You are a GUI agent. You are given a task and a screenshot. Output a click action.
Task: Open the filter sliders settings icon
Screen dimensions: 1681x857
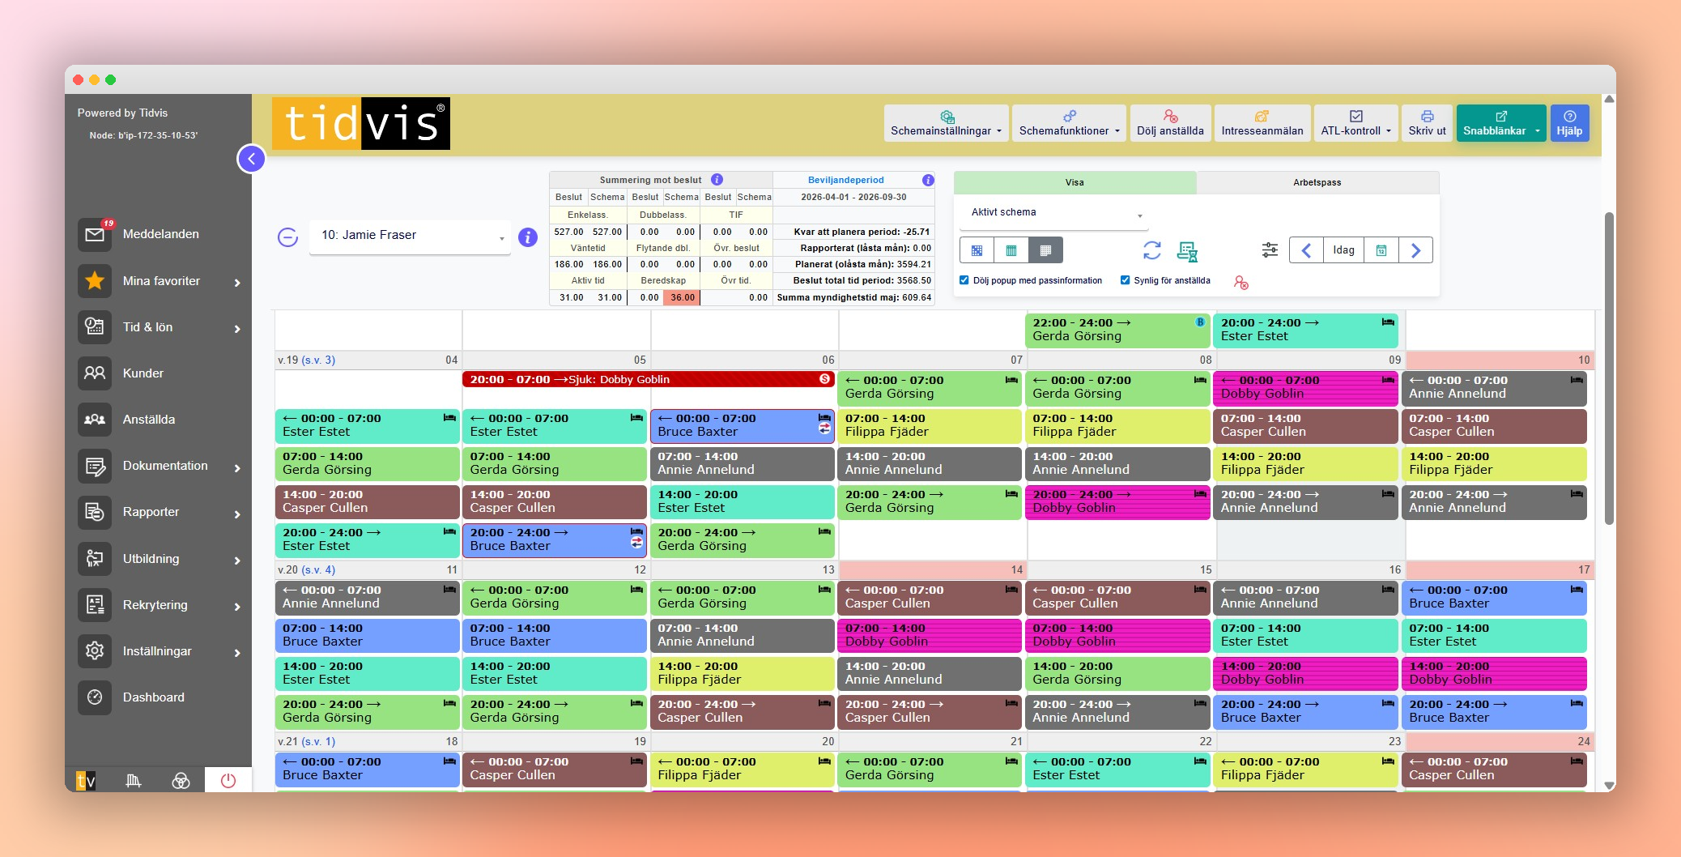point(1270,250)
